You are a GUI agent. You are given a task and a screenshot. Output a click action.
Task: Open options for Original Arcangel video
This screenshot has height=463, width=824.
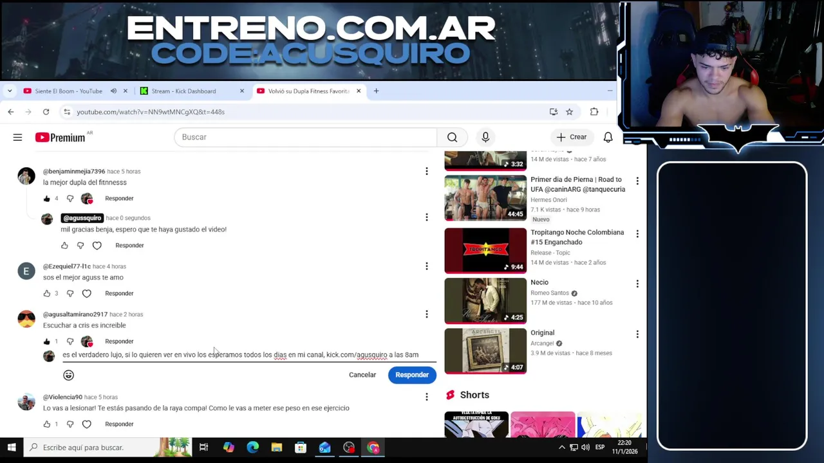pyautogui.click(x=637, y=334)
